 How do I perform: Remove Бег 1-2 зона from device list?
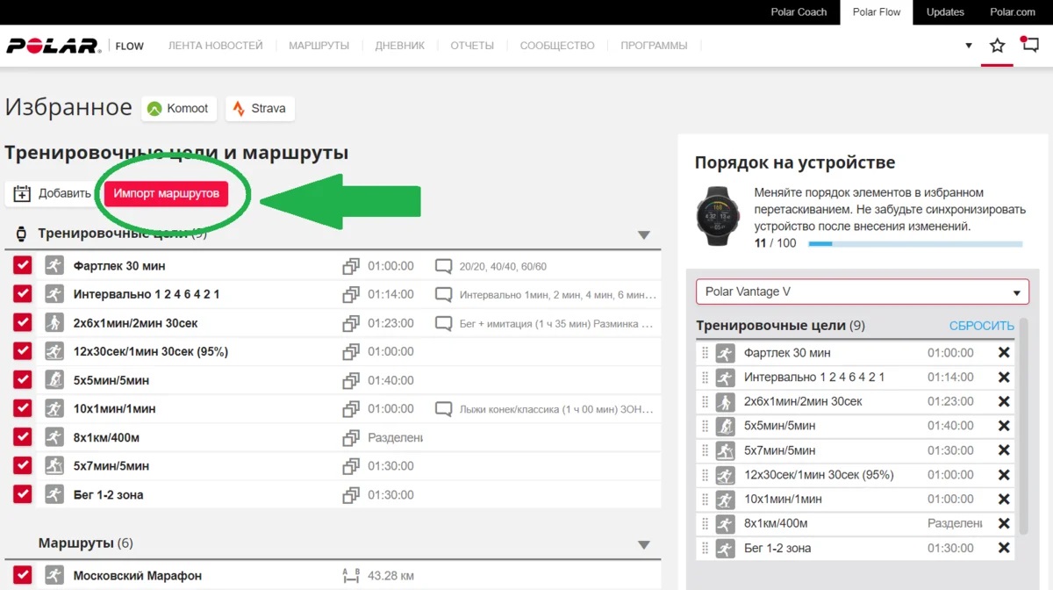[x=1004, y=548]
